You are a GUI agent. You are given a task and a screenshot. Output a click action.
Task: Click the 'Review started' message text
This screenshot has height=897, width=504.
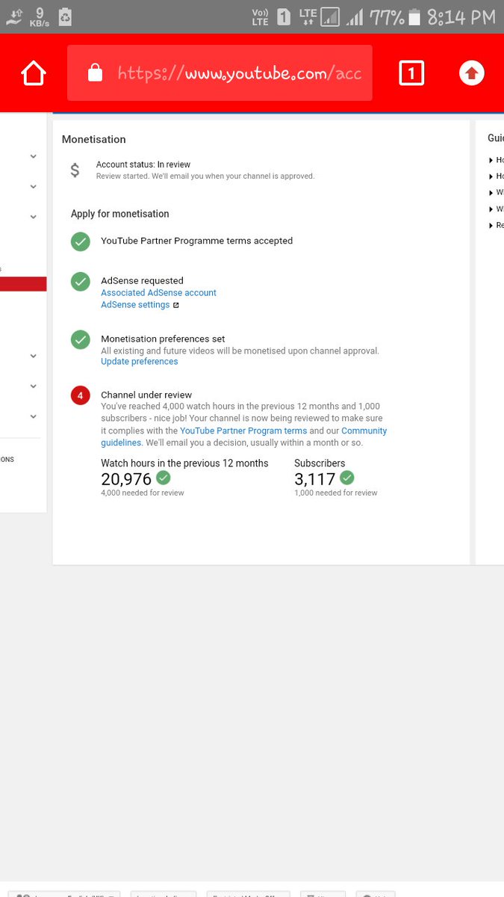click(x=205, y=176)
